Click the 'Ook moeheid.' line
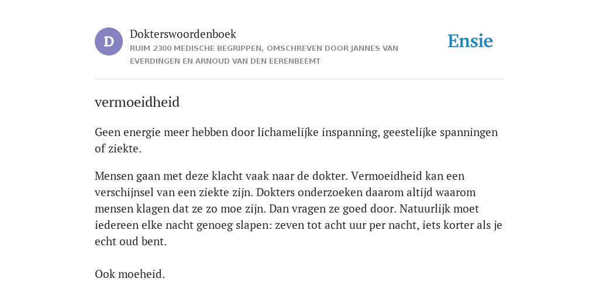This screenshot has width=599, height=299. point(130,274)
